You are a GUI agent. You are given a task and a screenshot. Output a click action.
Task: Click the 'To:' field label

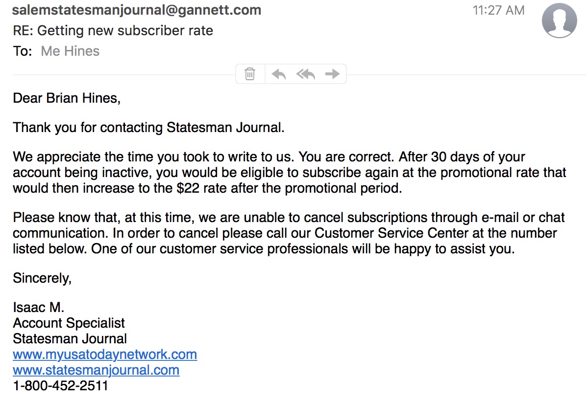(x=23, y=51)
